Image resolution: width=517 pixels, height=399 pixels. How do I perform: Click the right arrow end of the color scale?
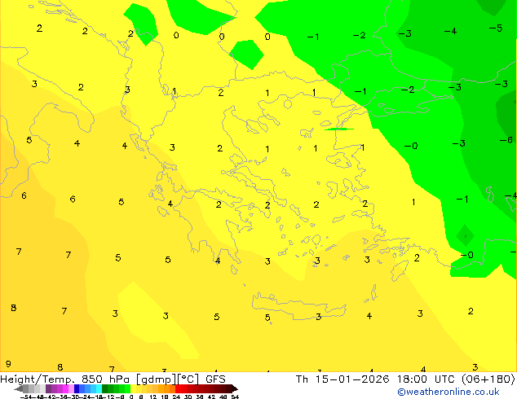click(x=234, y=389)
